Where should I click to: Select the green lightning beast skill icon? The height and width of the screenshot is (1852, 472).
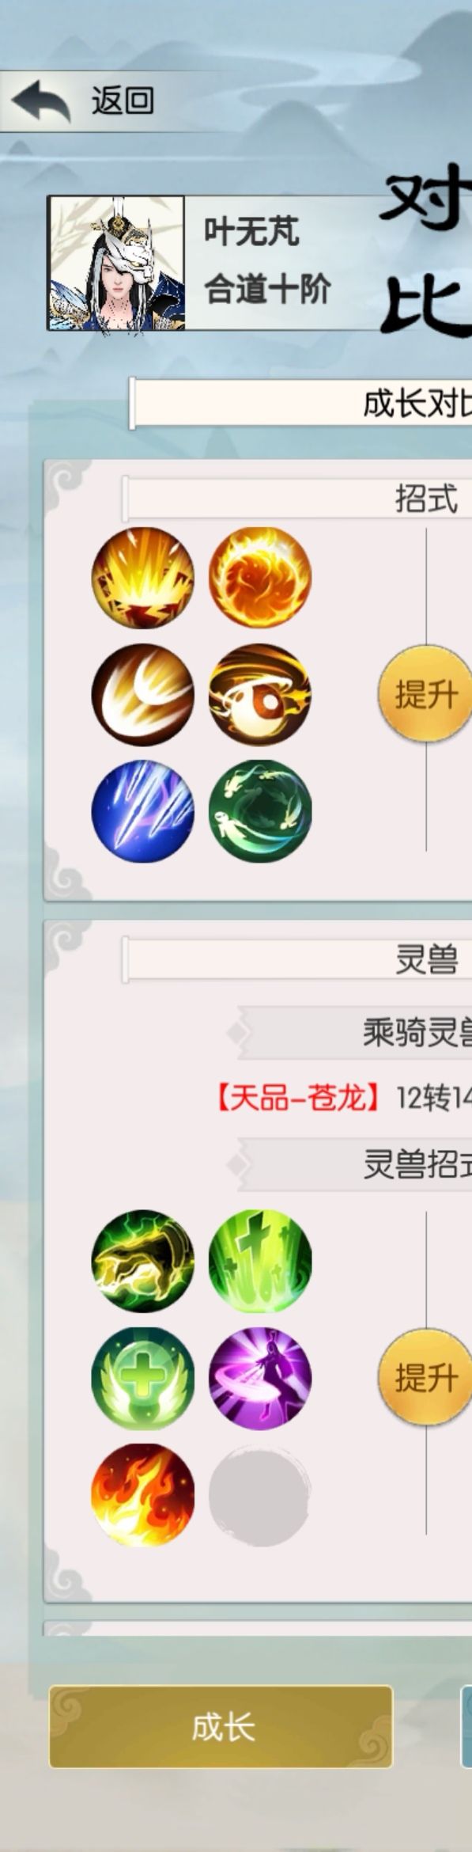pos(142,1262)
